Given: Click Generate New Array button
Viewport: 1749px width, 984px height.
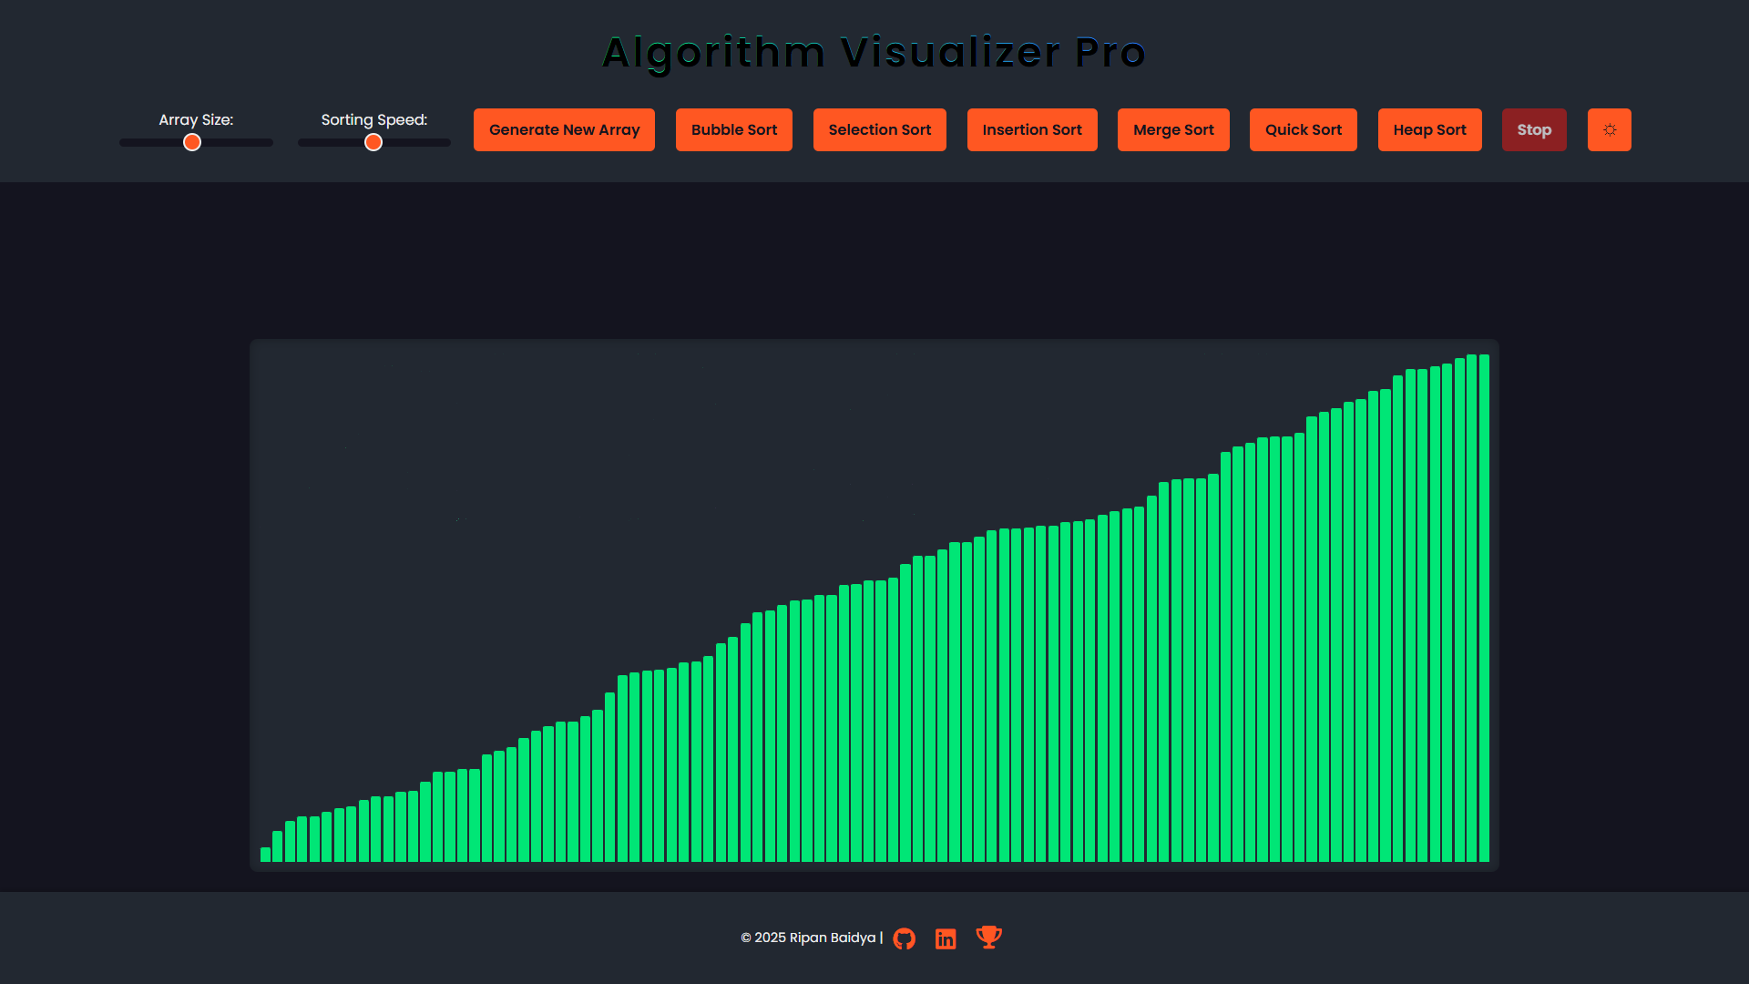Looking at the screenshot, I should [564, 129].
